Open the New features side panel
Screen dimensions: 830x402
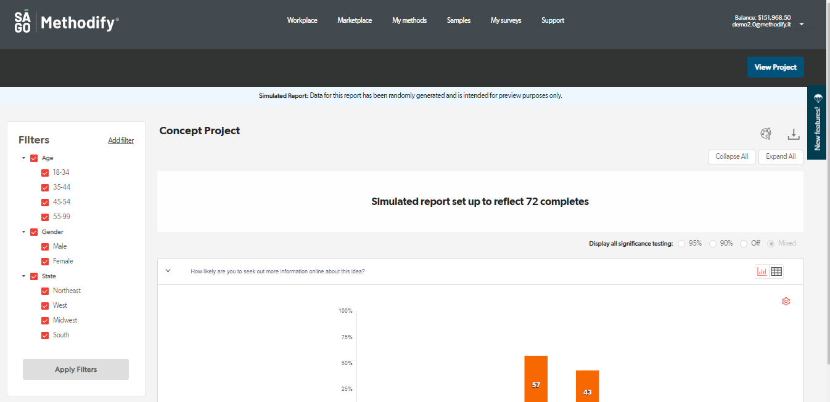pyautogui.click(x=817, y=123)
